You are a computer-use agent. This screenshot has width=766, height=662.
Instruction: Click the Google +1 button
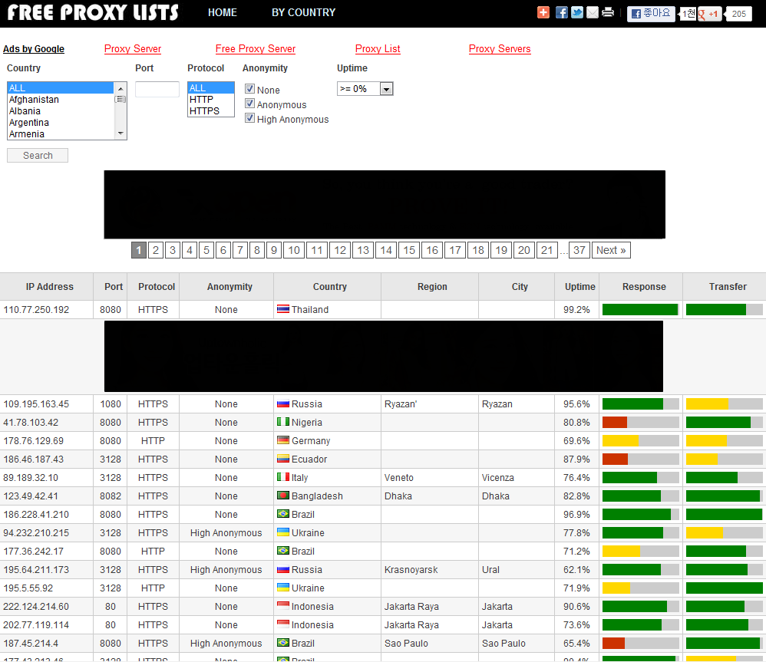(709, 14)
